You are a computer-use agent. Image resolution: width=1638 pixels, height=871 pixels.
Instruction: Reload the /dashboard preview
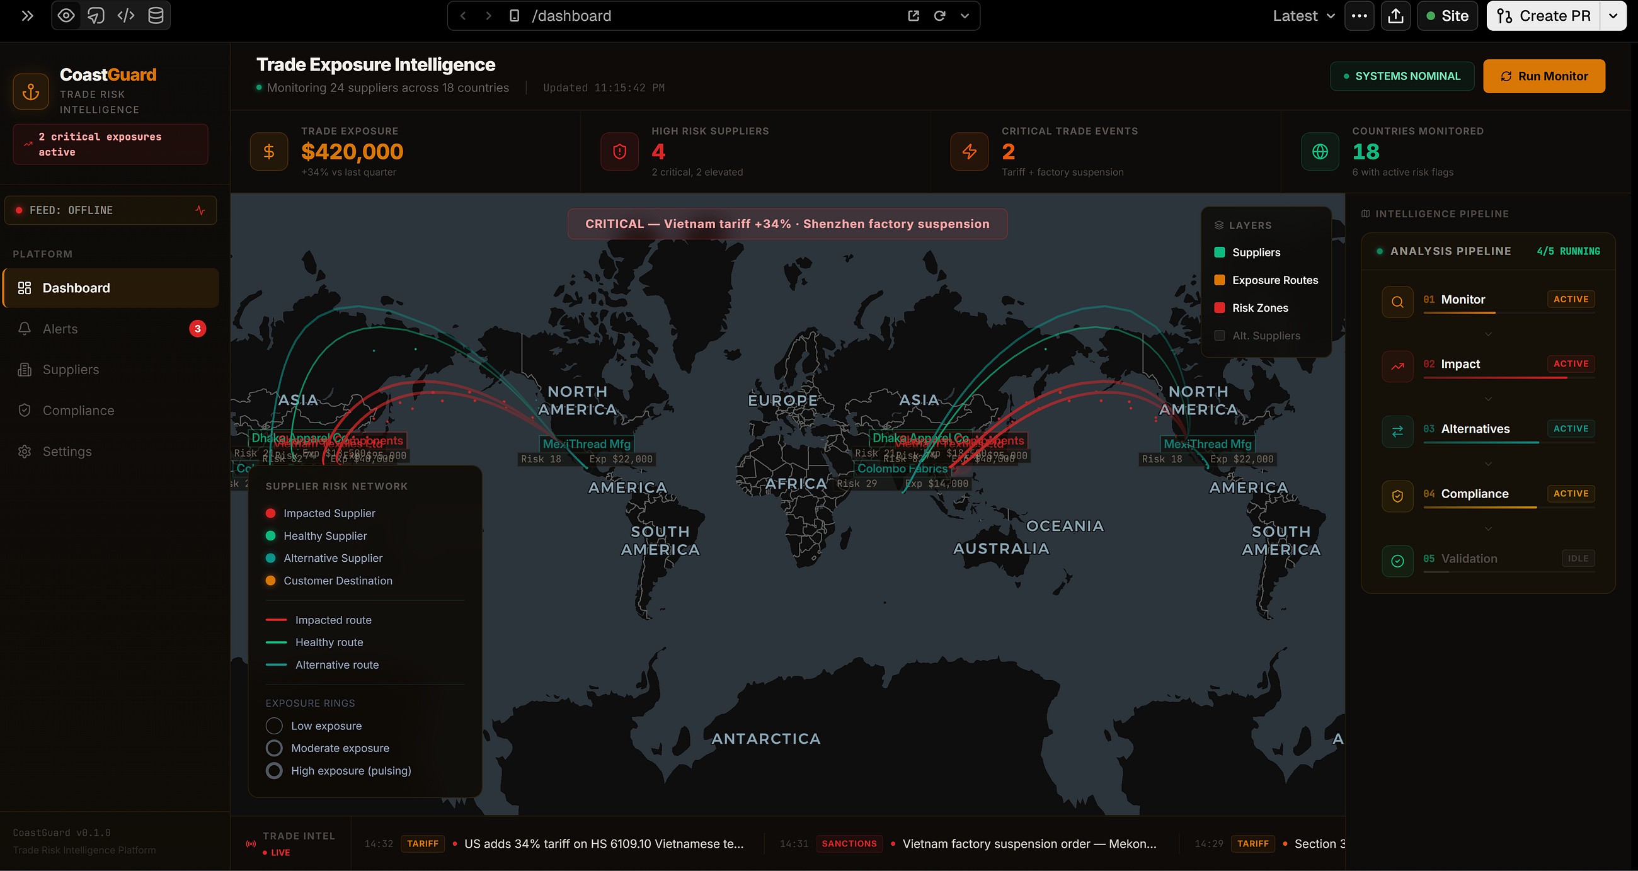[x=939, y=16]
